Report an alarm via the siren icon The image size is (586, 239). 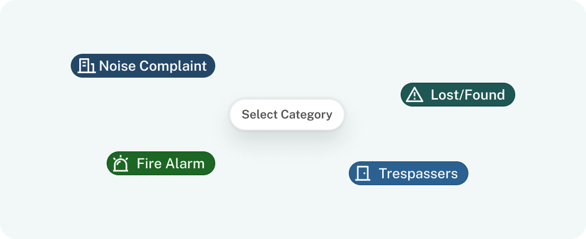click(x=121, y=163)
